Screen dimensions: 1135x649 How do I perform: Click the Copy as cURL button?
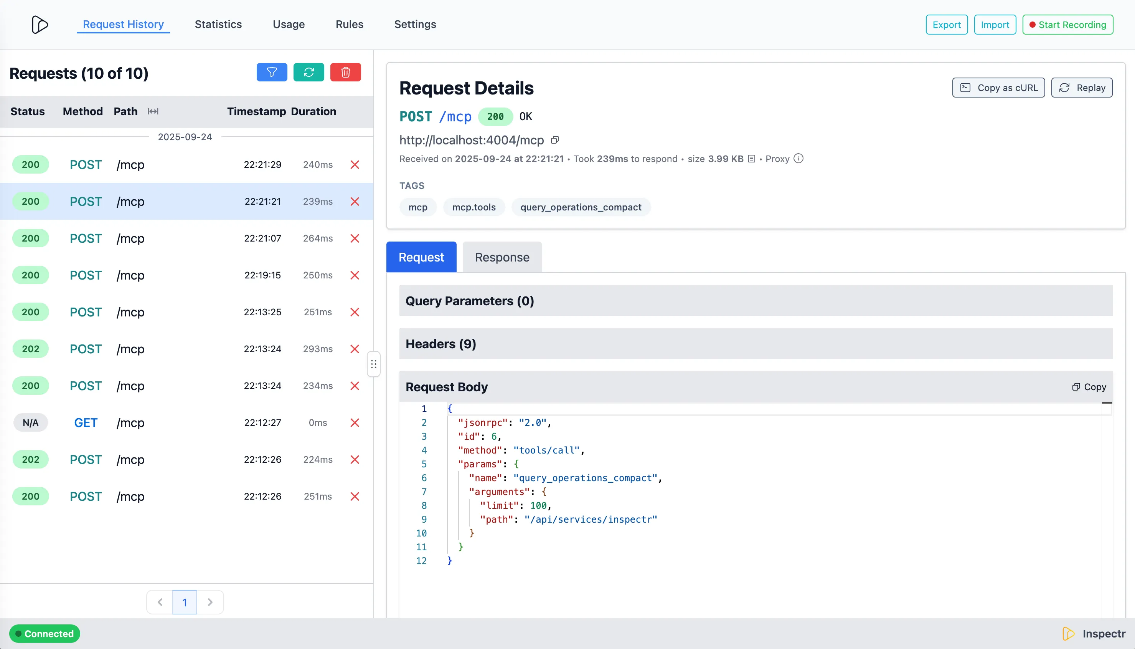998,88
